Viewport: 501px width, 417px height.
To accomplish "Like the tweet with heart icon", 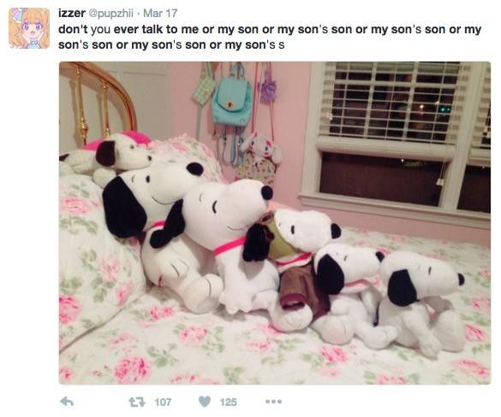I will 205,402.
